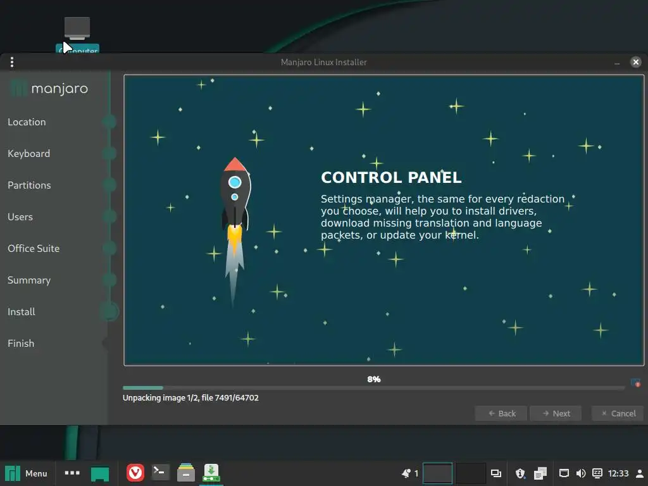Select the Install step in sidebar
Image resolution: width=648 pixels, height=486 pixels.
pos(22,311)
